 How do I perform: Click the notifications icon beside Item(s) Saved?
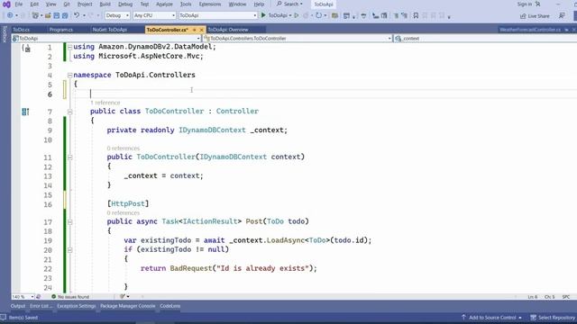click(x=3, y=318)
